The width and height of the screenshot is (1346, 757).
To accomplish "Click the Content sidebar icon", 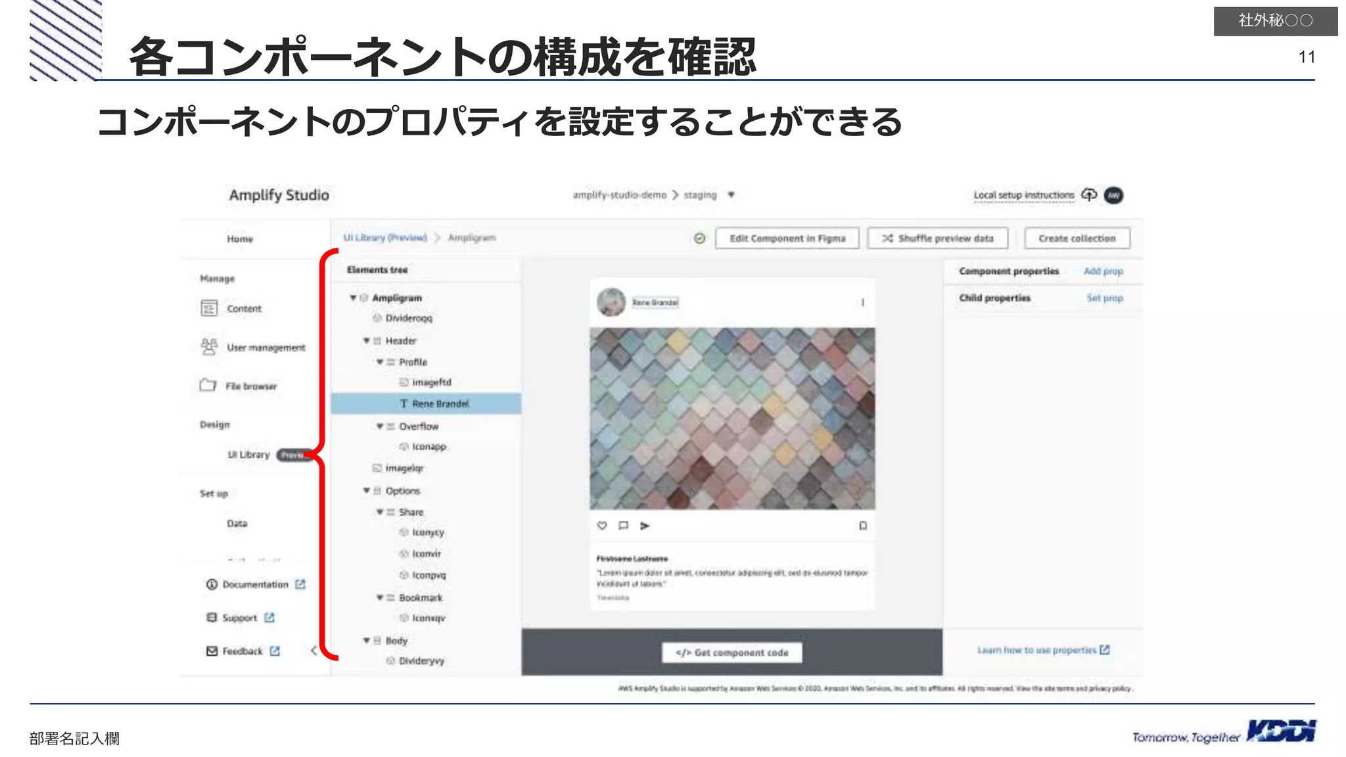I will (209, 308).
